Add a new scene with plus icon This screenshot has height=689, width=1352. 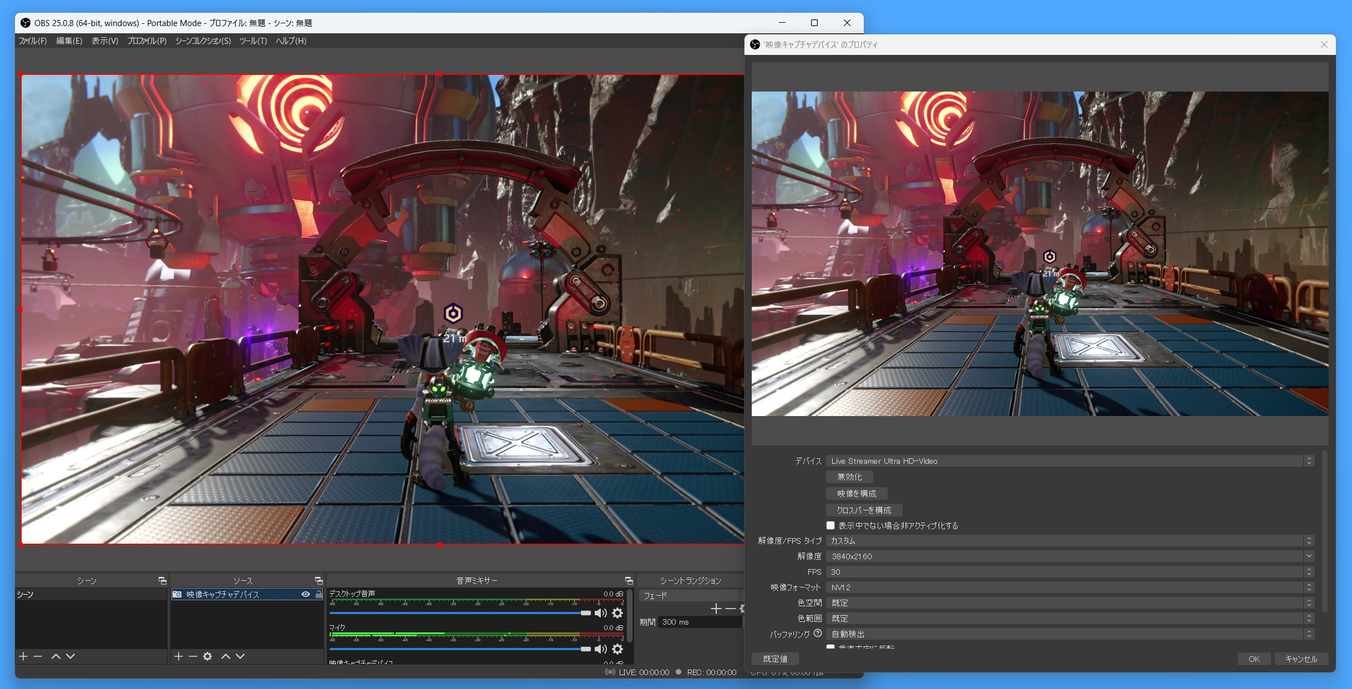pyautogui.click(x=23, y=656)
